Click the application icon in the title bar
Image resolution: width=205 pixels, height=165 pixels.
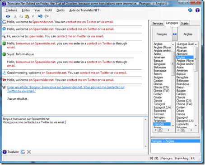(x=4, y=3)
